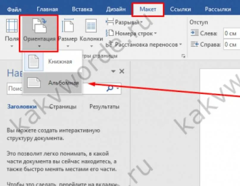Switch to Страницы navigation tab

point(63,107)
